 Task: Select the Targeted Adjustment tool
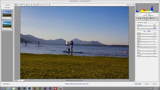tap(24, 5)
